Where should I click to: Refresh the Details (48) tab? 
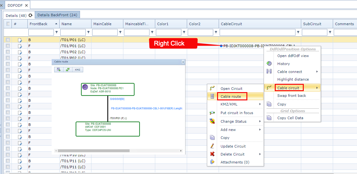coord(31,15)
